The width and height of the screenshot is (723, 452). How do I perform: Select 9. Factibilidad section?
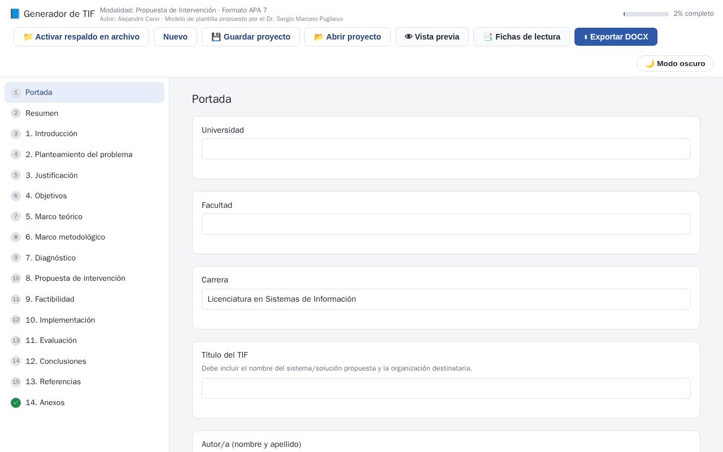[x=84, y=299]
